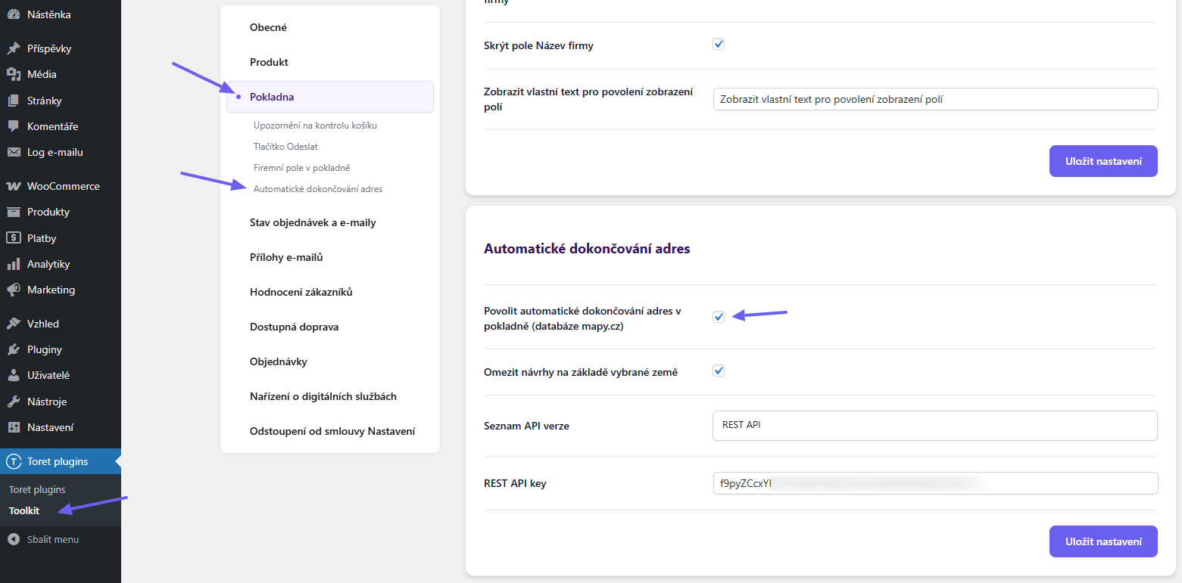Click the REST API key input field

934,483
